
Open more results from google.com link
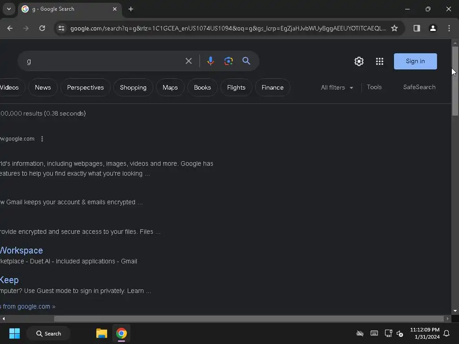[28, 306]
